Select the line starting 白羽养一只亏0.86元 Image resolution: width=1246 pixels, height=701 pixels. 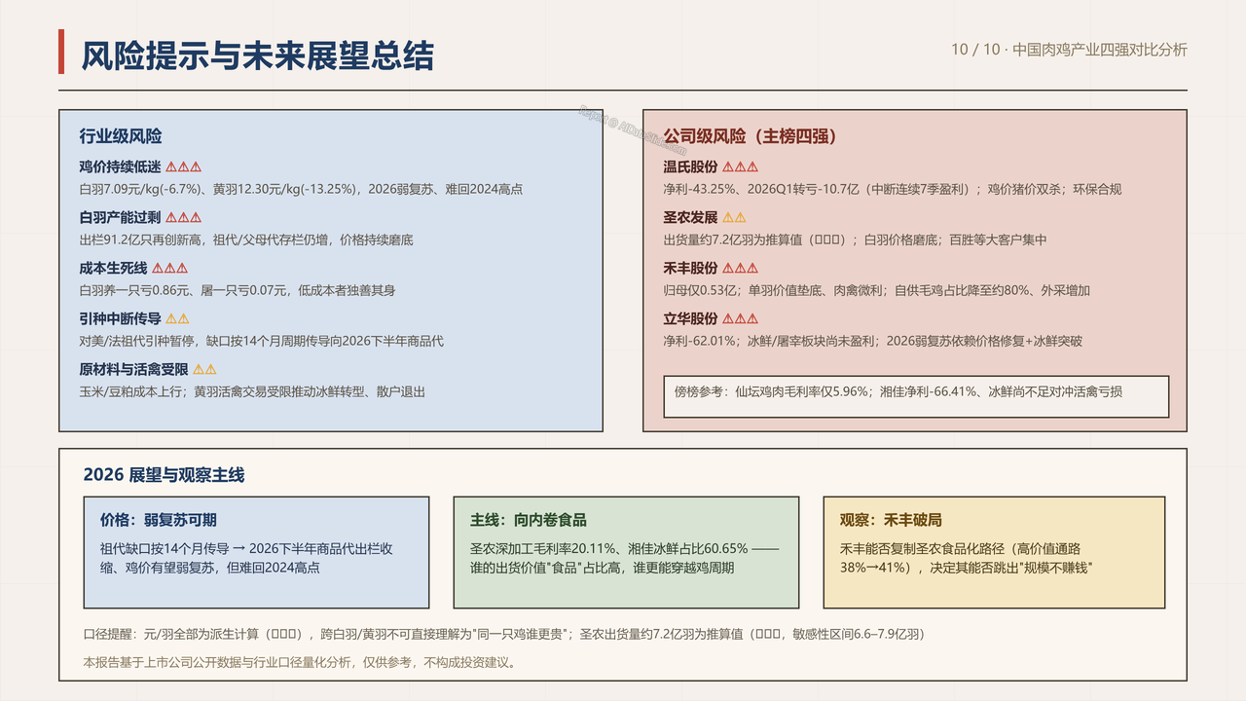238,290
